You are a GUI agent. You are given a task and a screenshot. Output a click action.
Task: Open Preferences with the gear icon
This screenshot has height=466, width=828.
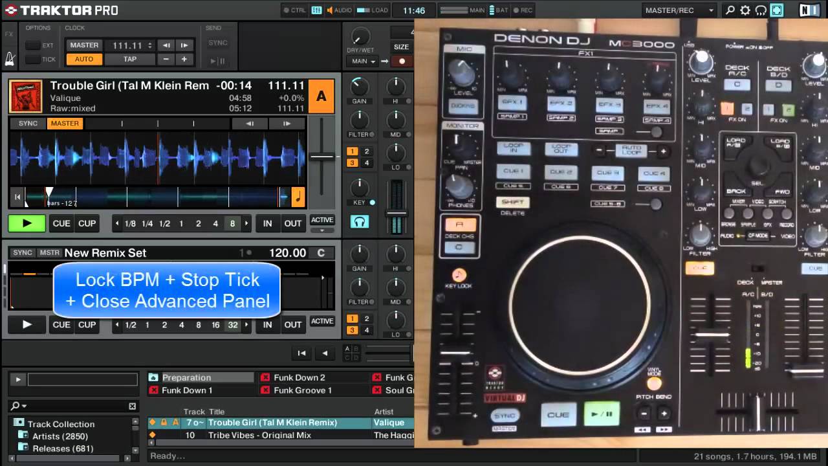[745, 10]
